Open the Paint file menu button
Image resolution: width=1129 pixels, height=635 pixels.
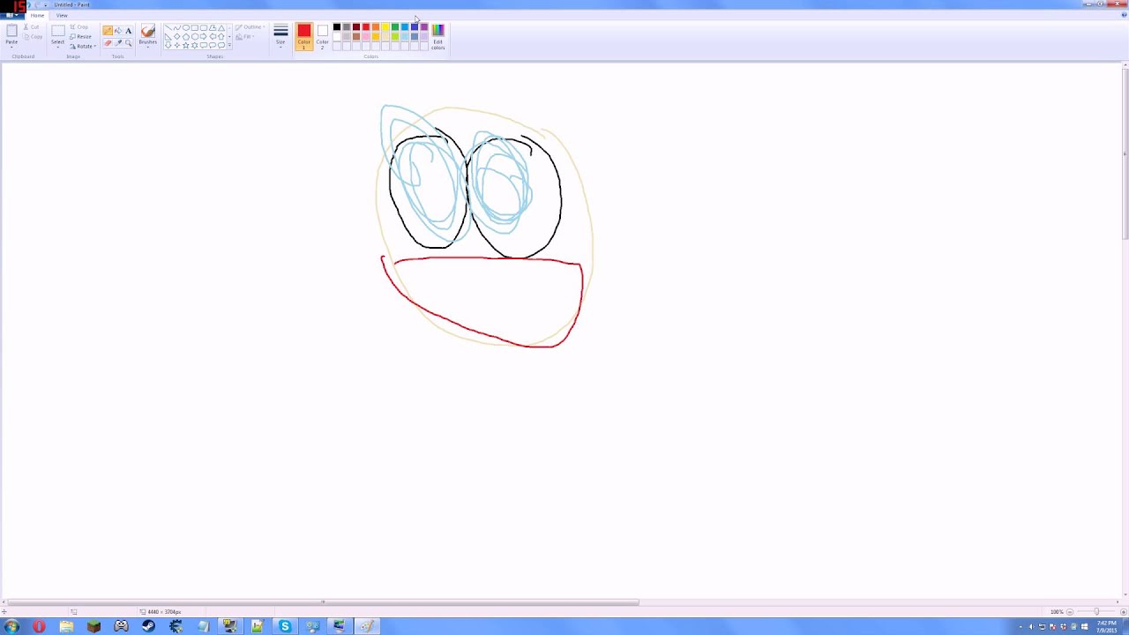pyautogui.click(x=12, y=15)
